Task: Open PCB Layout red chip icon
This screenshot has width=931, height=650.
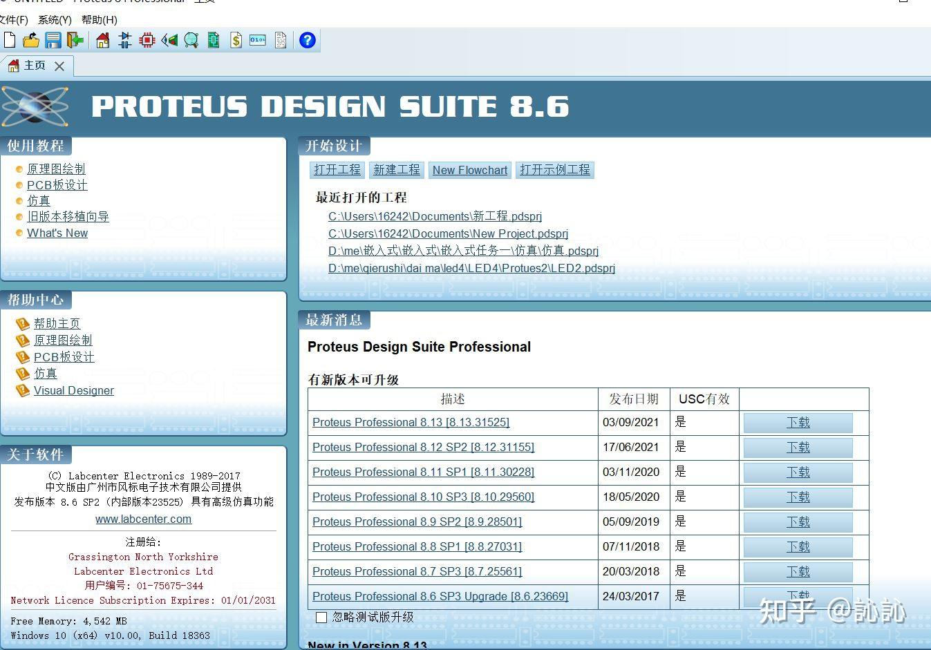Action: 147,40
